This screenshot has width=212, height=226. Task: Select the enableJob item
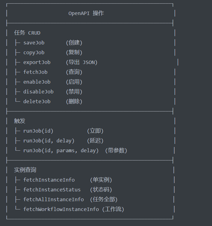(37, 82)
